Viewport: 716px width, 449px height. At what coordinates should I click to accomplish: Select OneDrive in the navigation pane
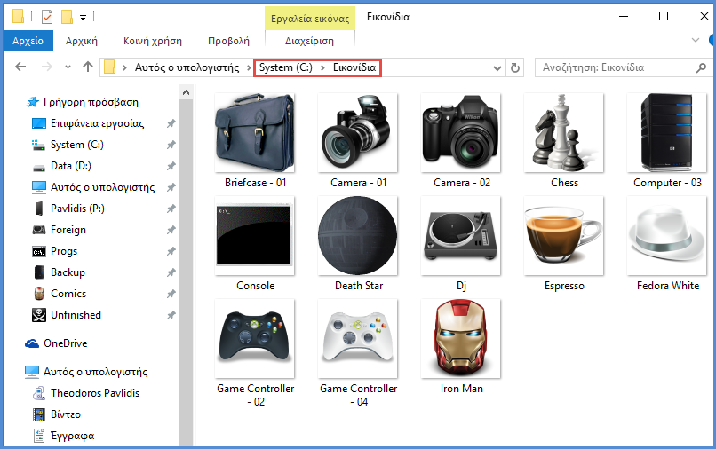[x=66, y=343]
